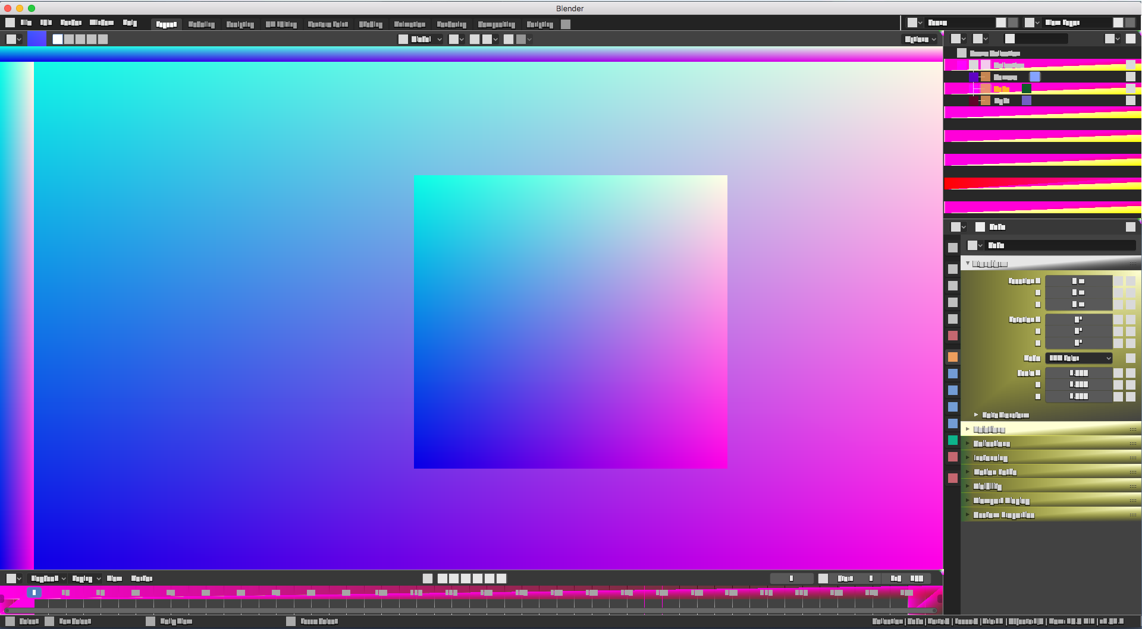Click the new collection icon in the Outliner header
Screen dimensions: 1142x629
click(x=1131, y=39)
